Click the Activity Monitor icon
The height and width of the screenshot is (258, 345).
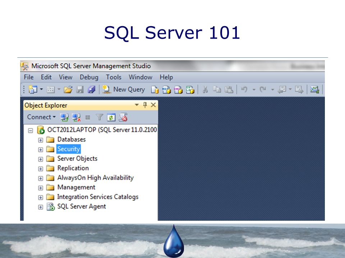(x=315, y=90)
